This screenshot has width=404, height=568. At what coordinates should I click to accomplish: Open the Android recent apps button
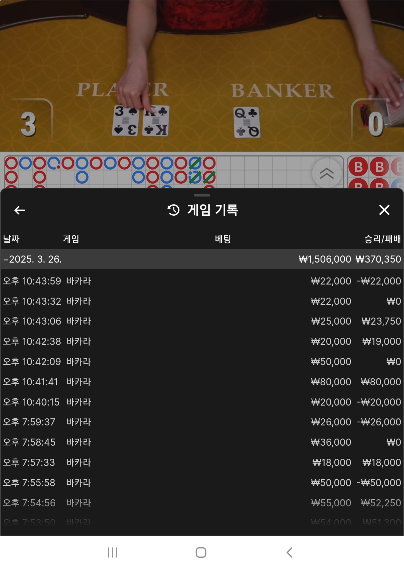pos(112,552)
